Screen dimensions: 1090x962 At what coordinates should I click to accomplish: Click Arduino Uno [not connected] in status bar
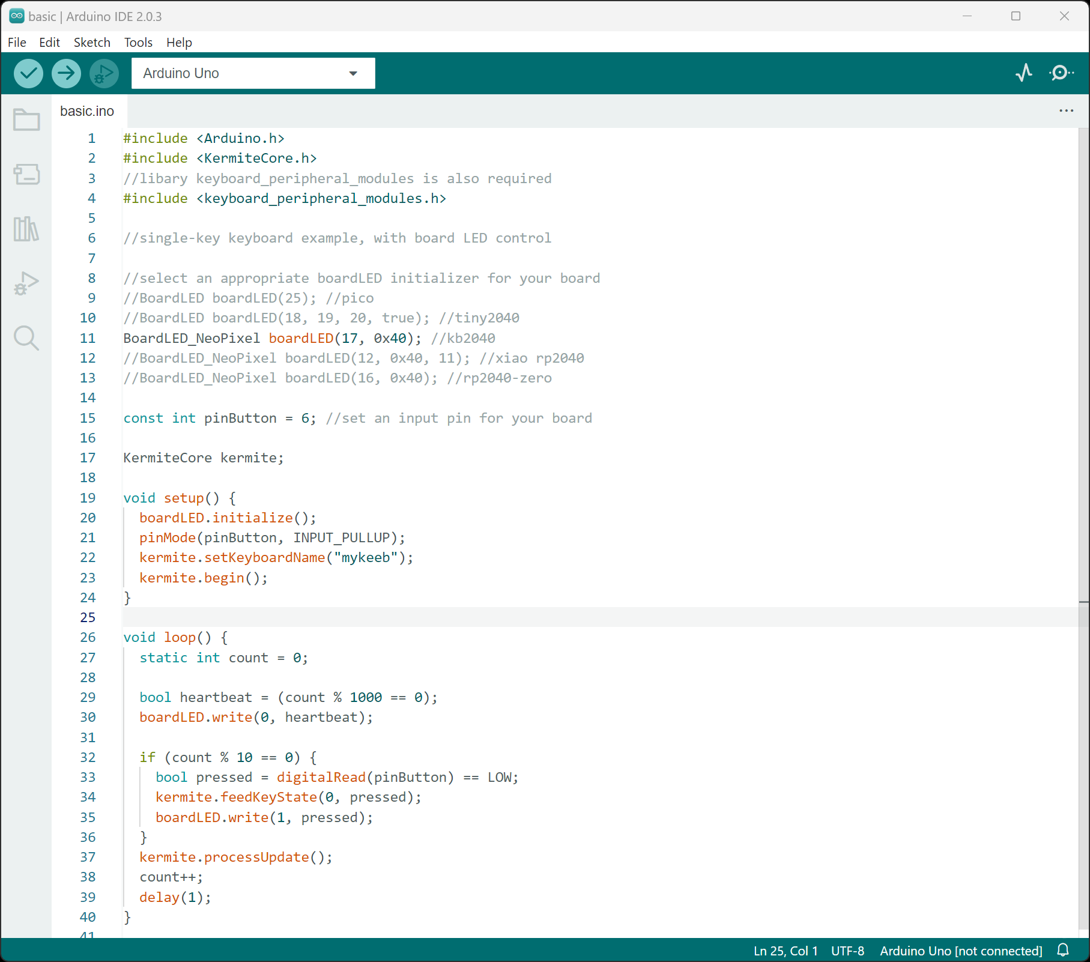[x=961, y=951]
